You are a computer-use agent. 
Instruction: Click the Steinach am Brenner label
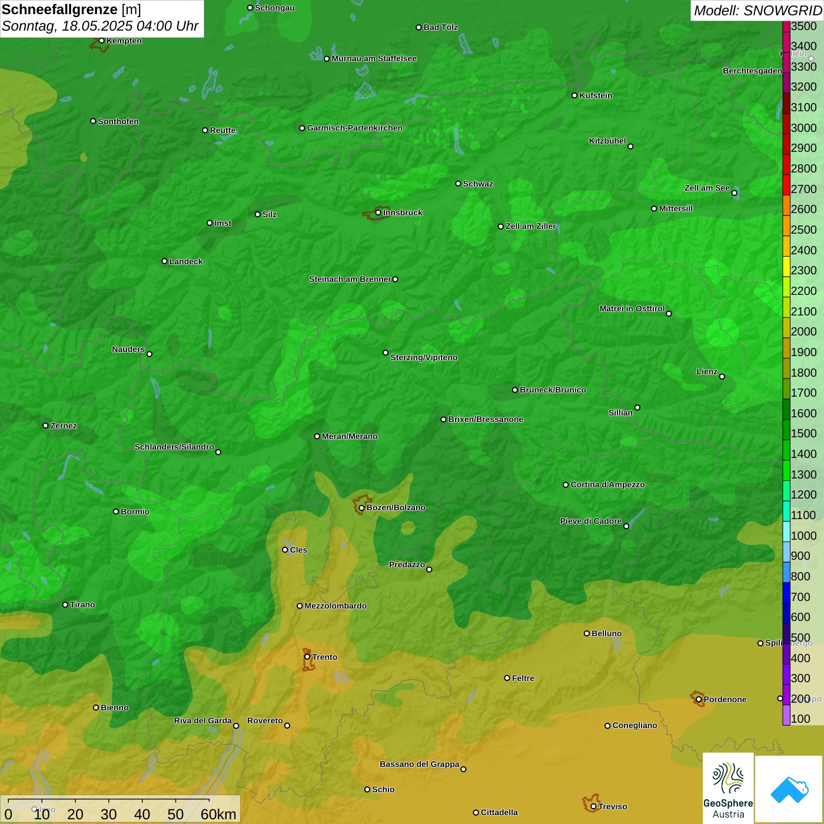(x=350, y=279)
